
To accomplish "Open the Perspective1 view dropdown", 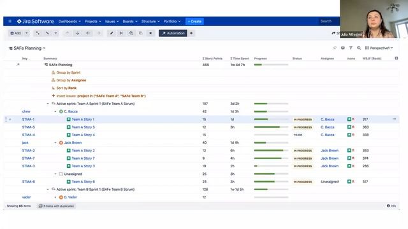I will tap(379, 48).
